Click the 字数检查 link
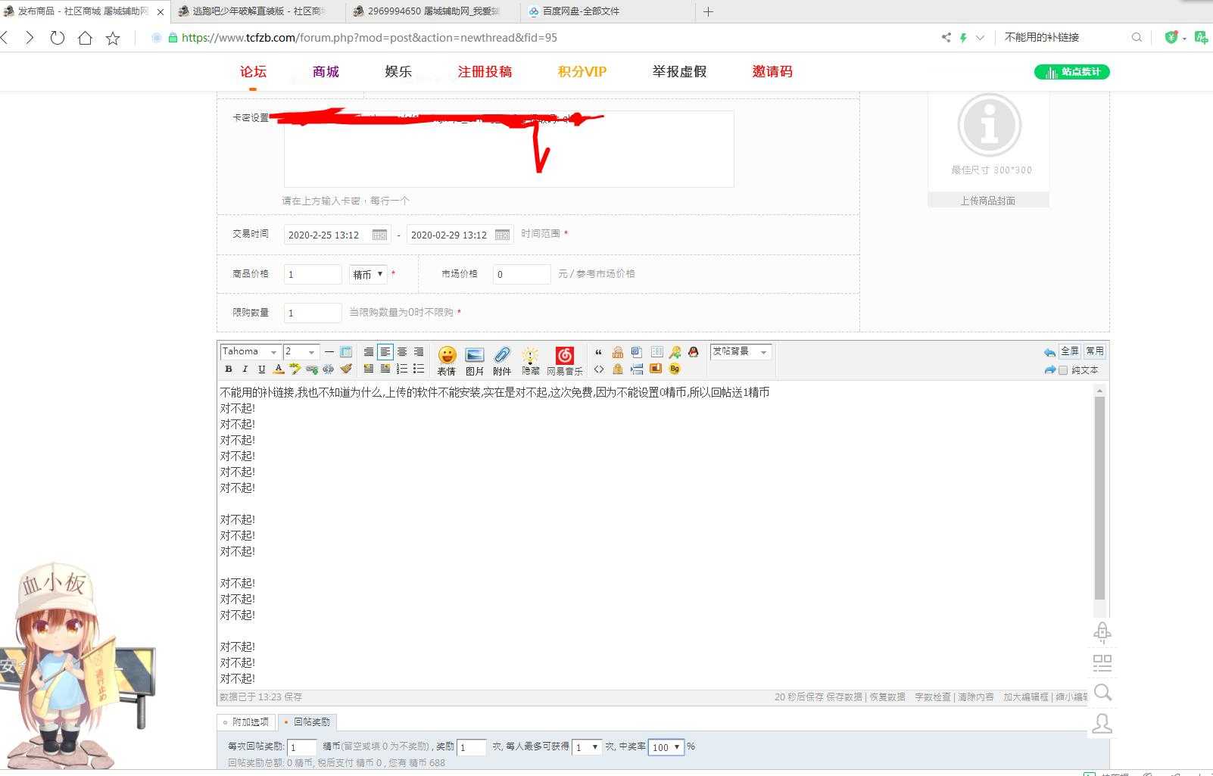This screenshot has height=776, width=1213. tap(933, 697)
